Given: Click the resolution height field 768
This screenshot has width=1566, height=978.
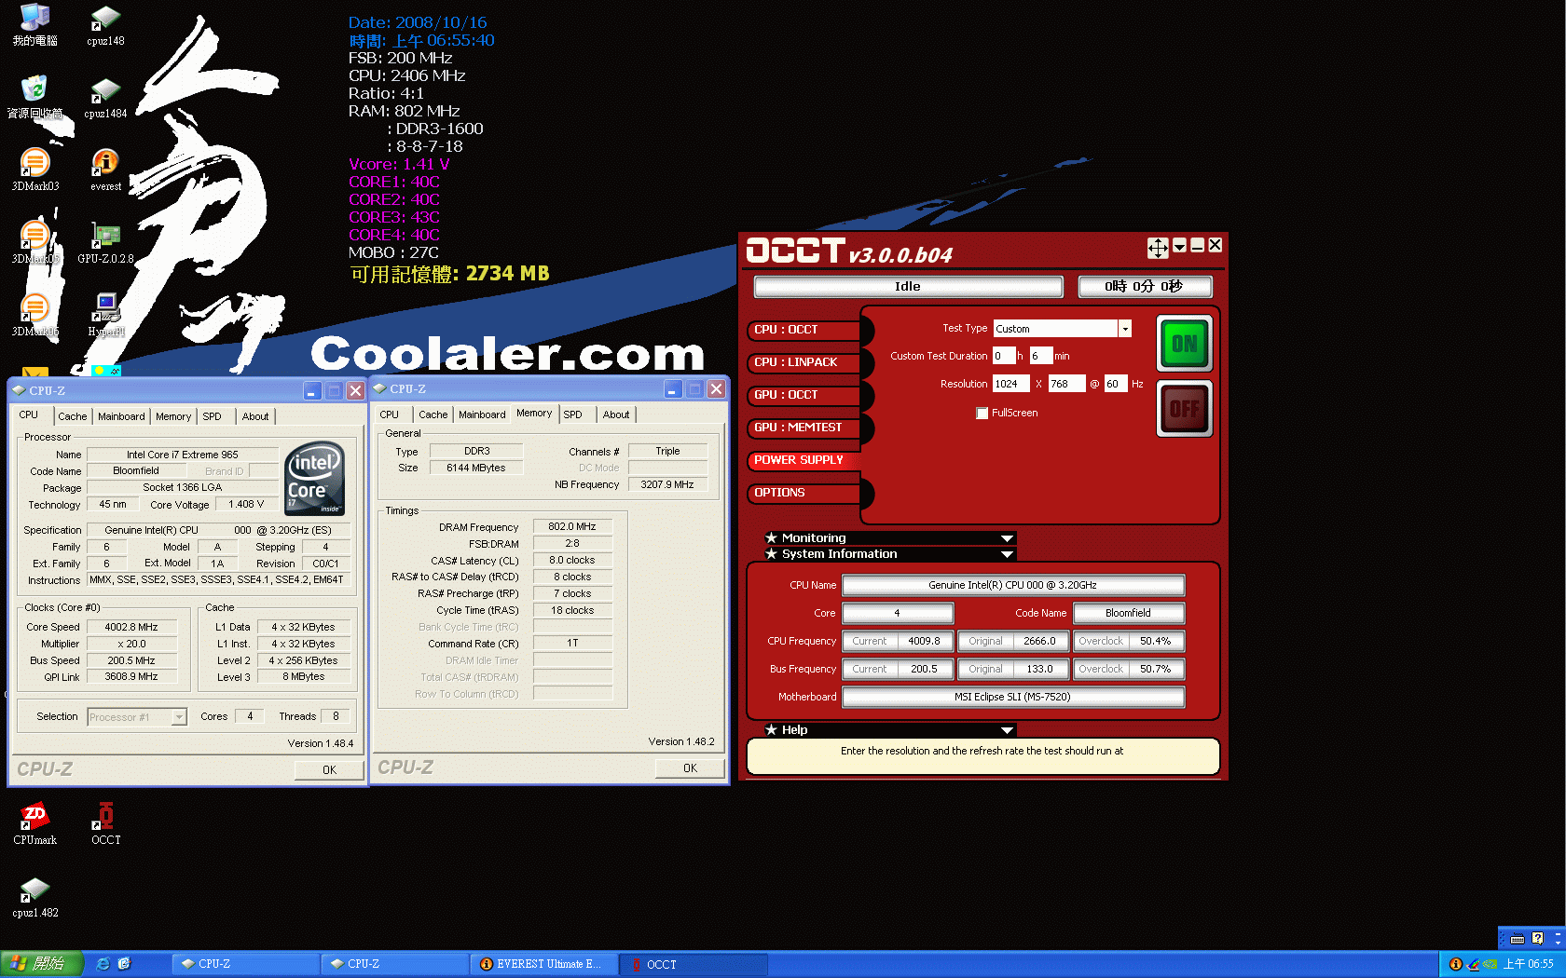Looking at the screenshot, I should 1066,384.
